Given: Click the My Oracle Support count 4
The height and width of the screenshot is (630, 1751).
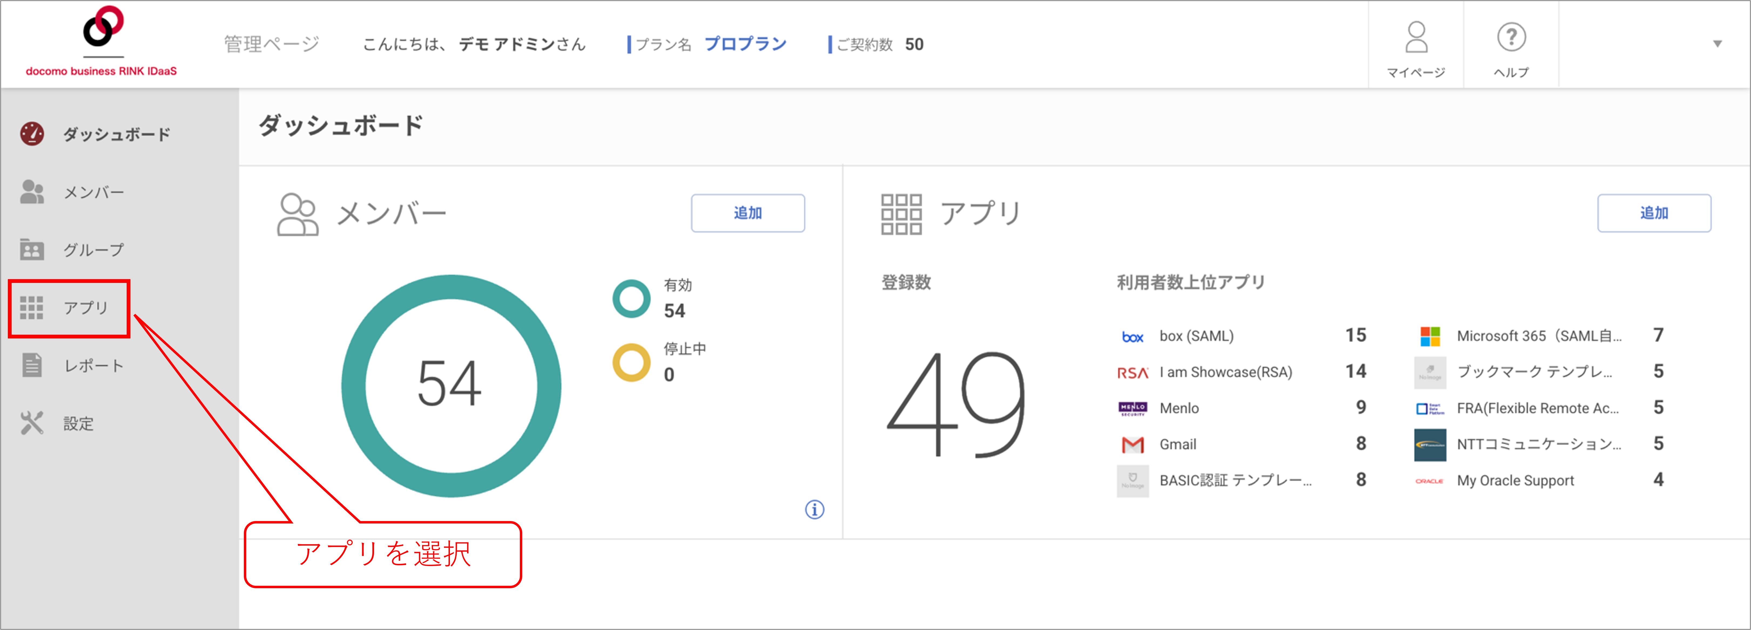Looking at the screenshot, I should (1659, 480).
